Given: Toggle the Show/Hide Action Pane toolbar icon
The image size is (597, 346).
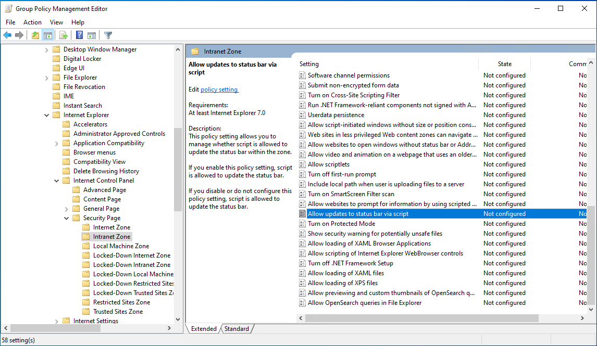Looking at the screenshot, I should click(92, 35).
